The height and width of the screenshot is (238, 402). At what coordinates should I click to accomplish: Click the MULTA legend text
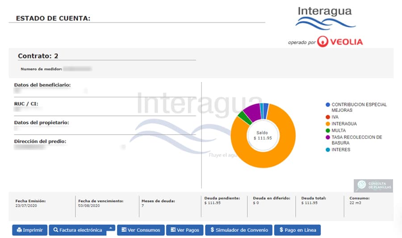[339, 131]
